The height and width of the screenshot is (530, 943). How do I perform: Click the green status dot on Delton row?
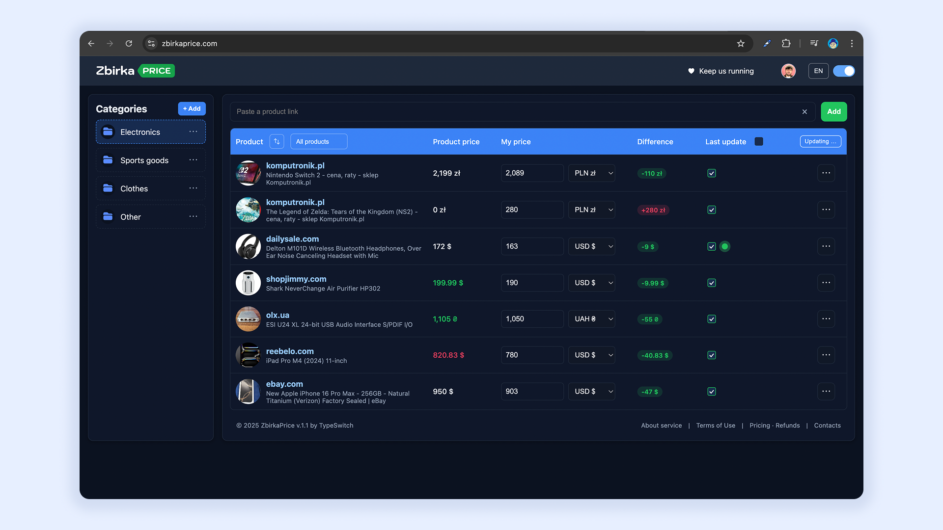725,246
